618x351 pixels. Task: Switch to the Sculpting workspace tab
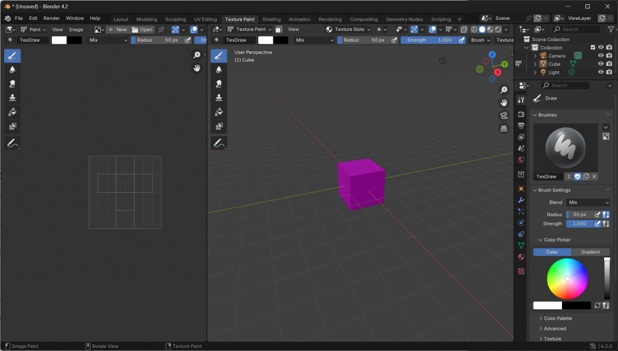[x=176, y=19]
